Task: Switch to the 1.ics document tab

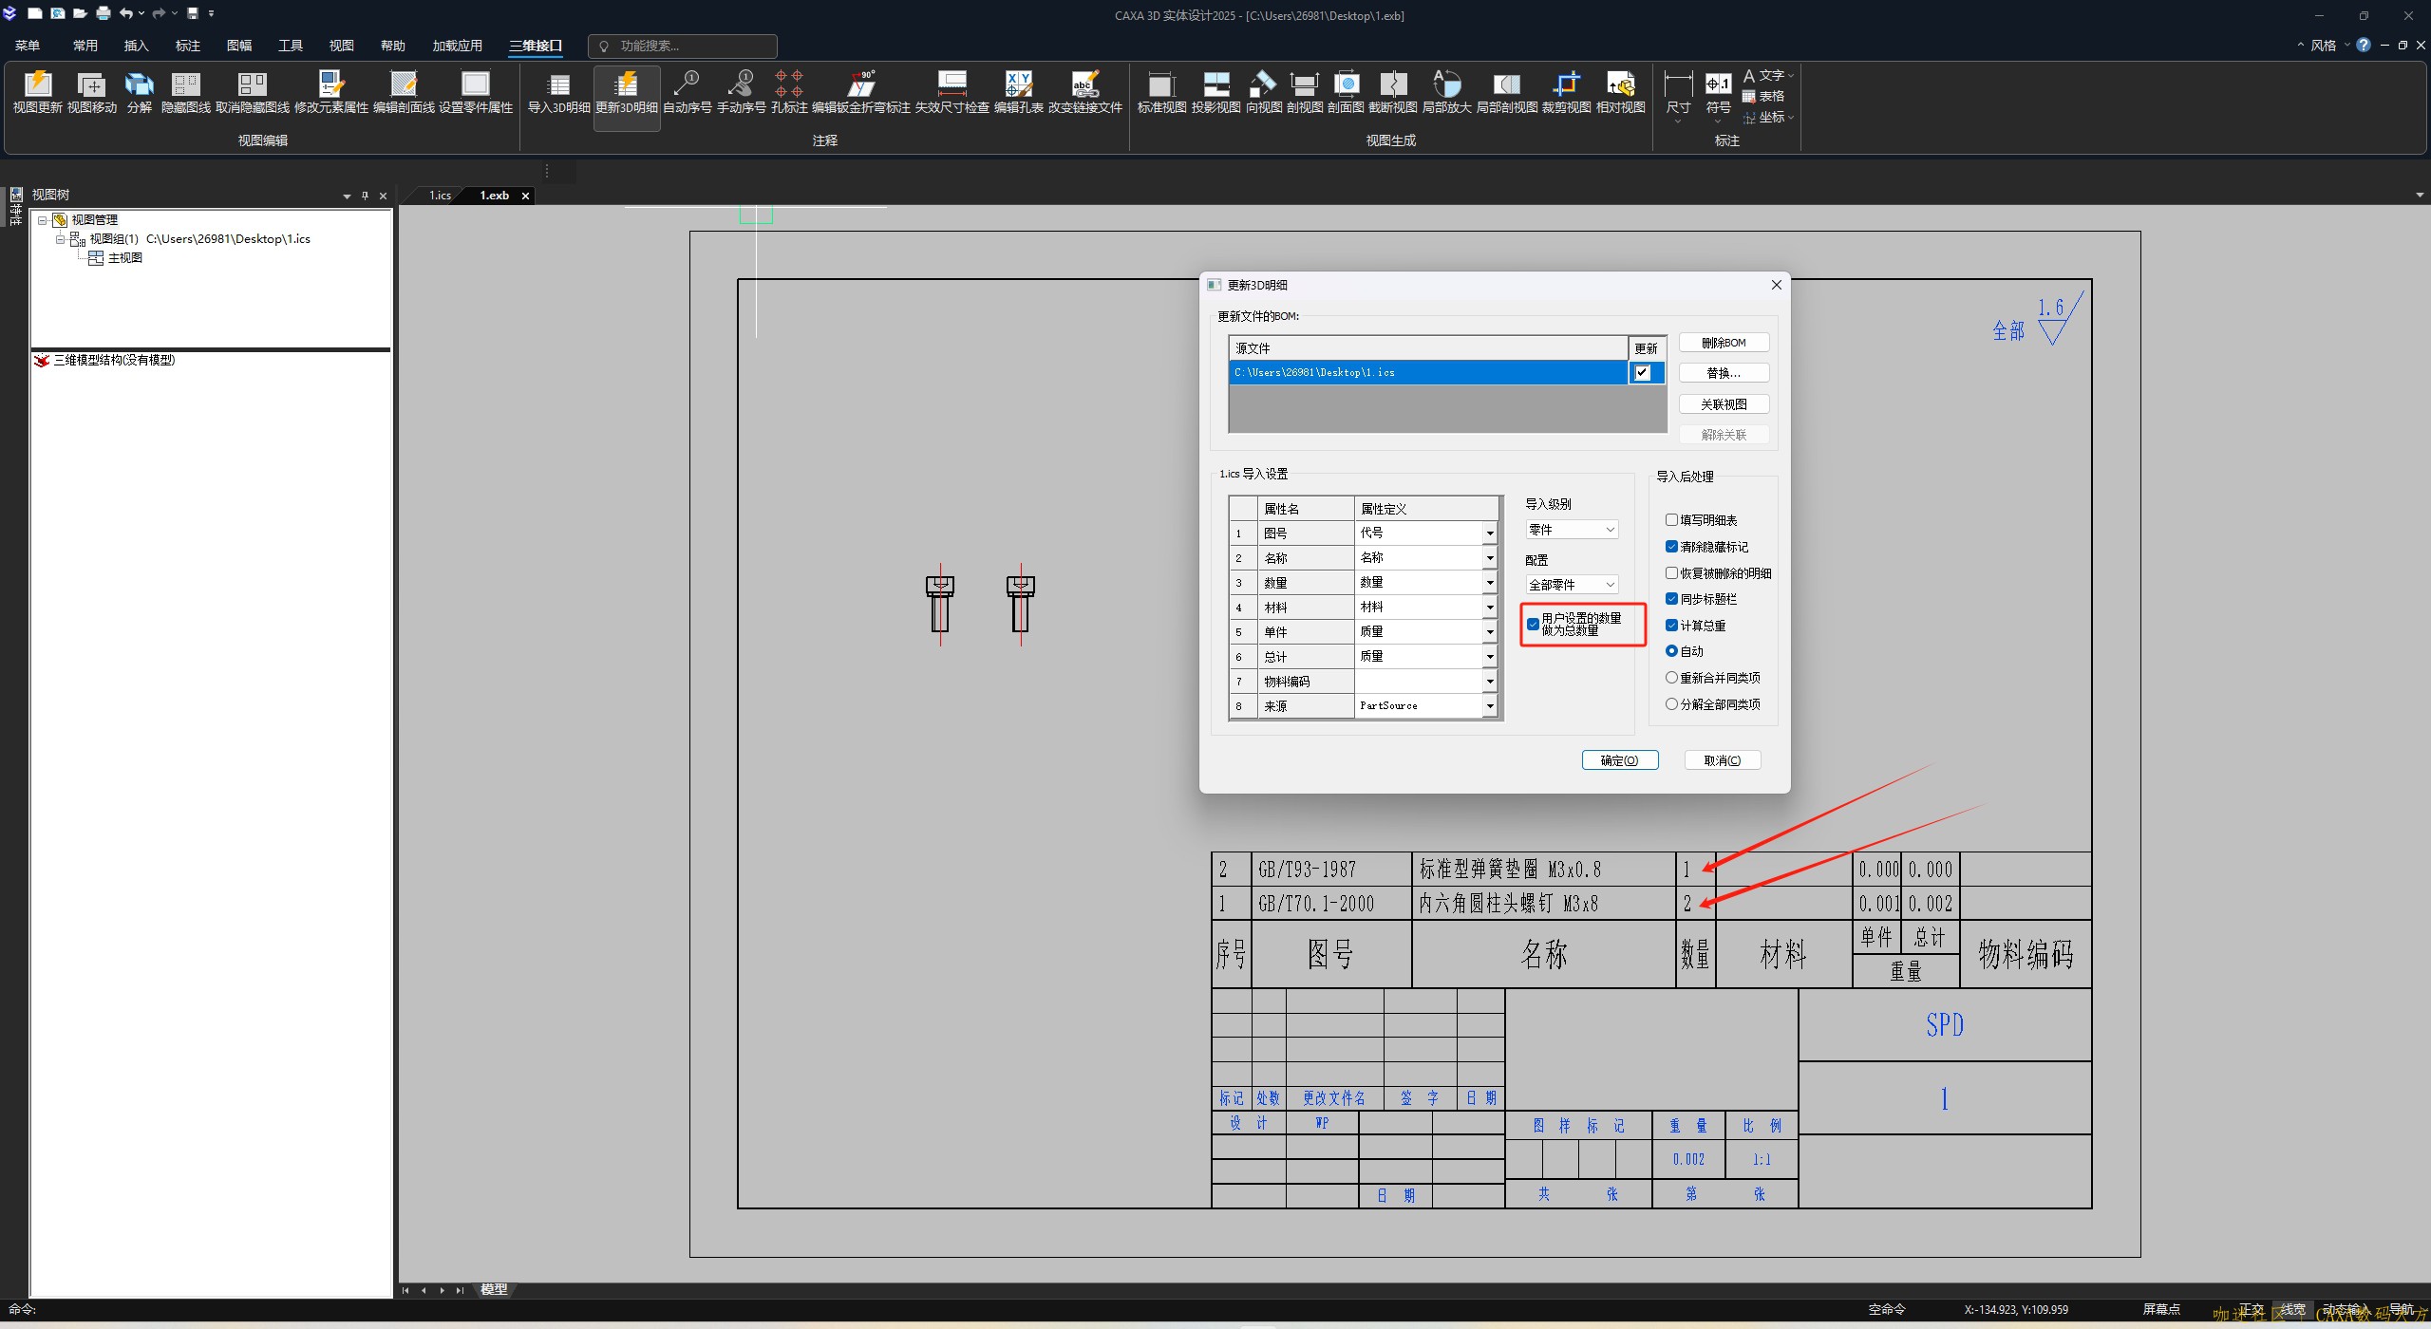Action: pos(440,196)
